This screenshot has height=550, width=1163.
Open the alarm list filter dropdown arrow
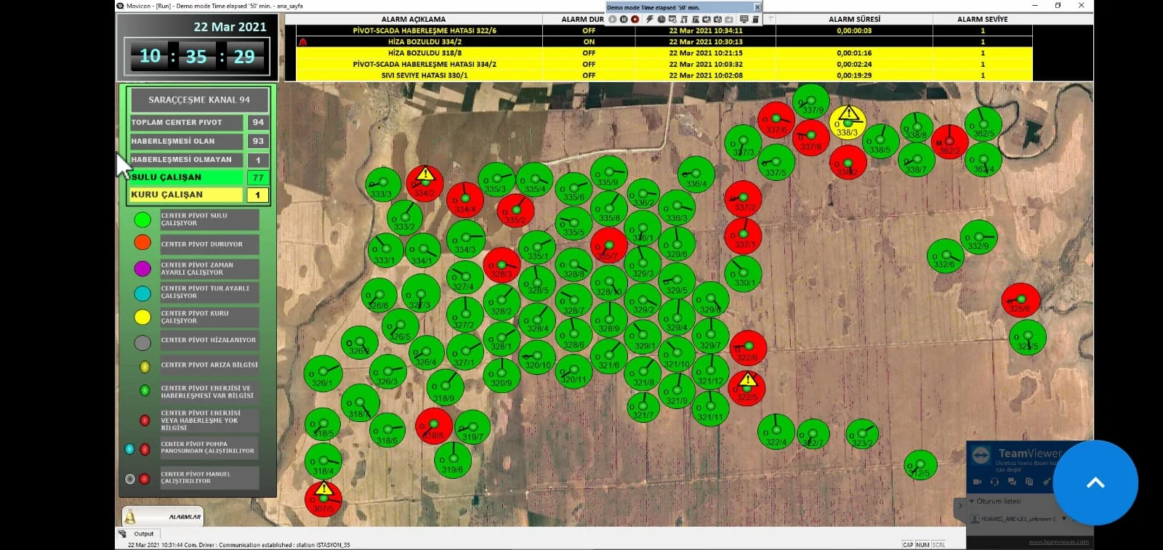coord(770,20)
